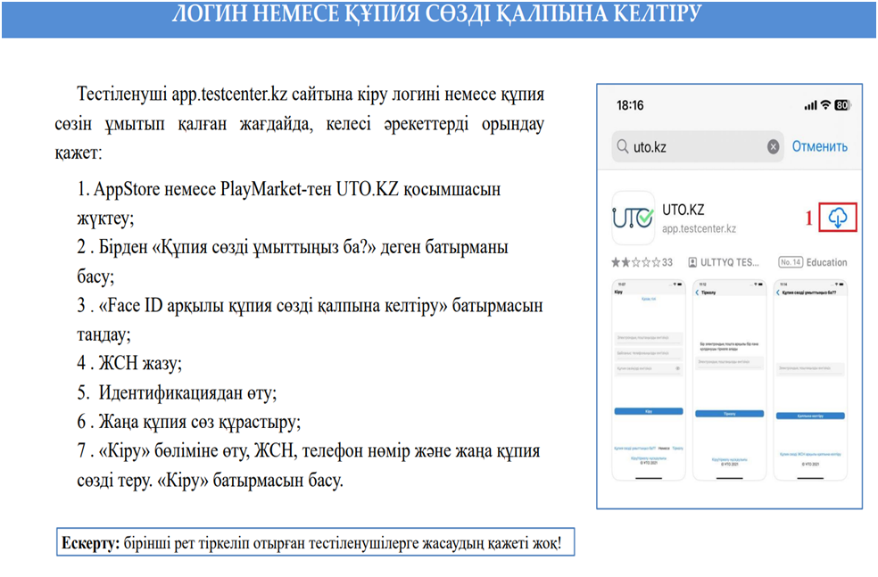The height and width of the screenshot is (577, 878).
Task: Open the middle registration preview thumbnail
Action: (729, 381)
